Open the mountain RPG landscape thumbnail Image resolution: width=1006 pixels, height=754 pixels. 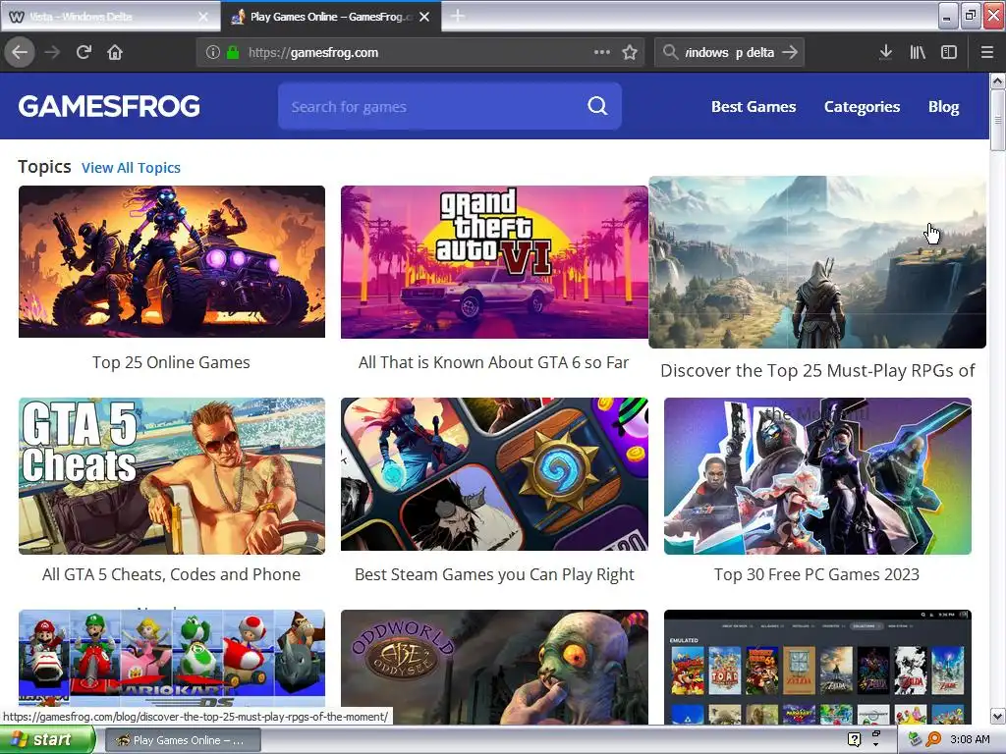click(817, 262)
